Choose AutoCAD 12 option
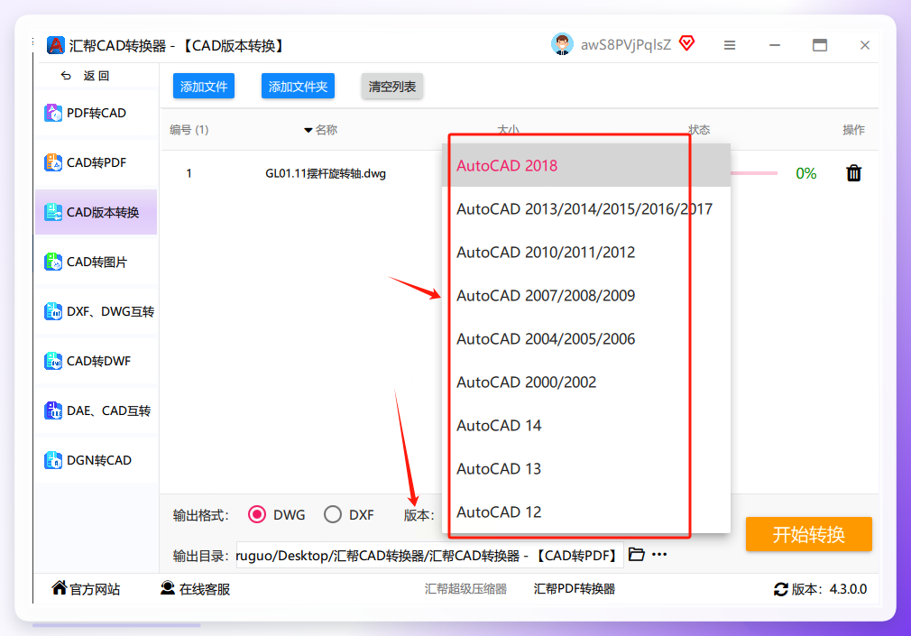The height and width of the screenshot is (636, 911). pos(585,512)
